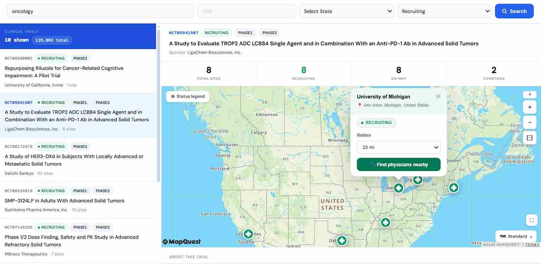This screenshot has height=264, width=541.
Task: Click the Total Sites count
Action: pos(209,70)
